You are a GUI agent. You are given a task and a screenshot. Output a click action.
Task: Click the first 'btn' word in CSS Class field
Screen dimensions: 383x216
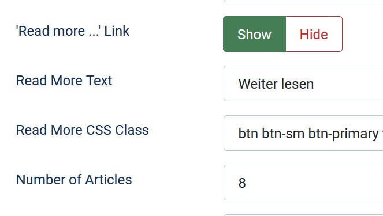click(248, 134)
